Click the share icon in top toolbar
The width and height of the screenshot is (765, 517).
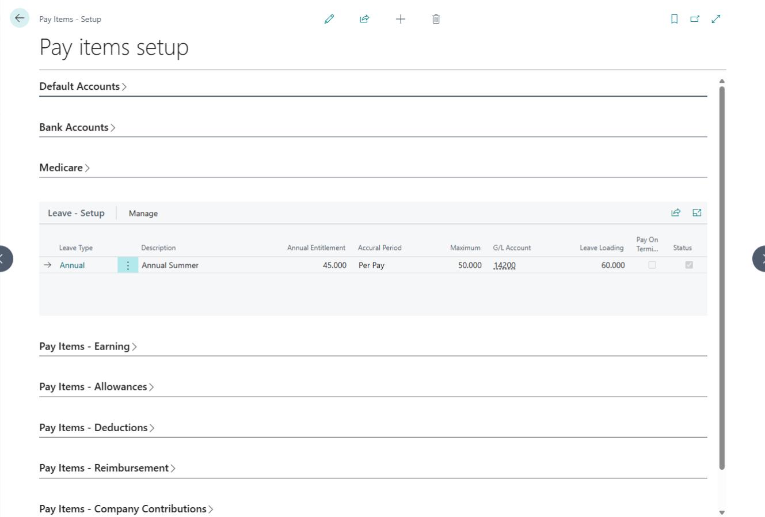364,19
